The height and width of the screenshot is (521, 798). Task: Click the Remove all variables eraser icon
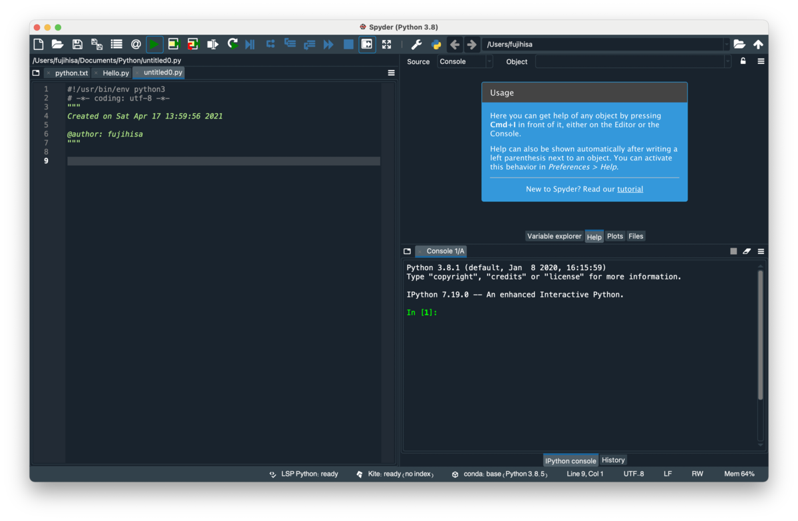(746, 251)
